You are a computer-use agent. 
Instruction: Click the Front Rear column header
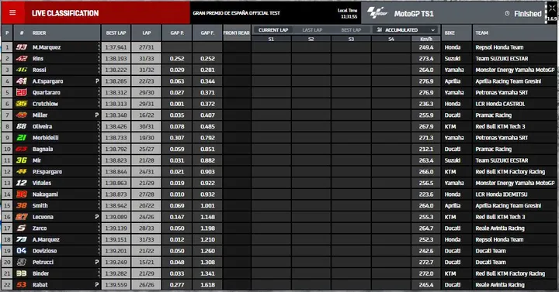tap(237, 33)
